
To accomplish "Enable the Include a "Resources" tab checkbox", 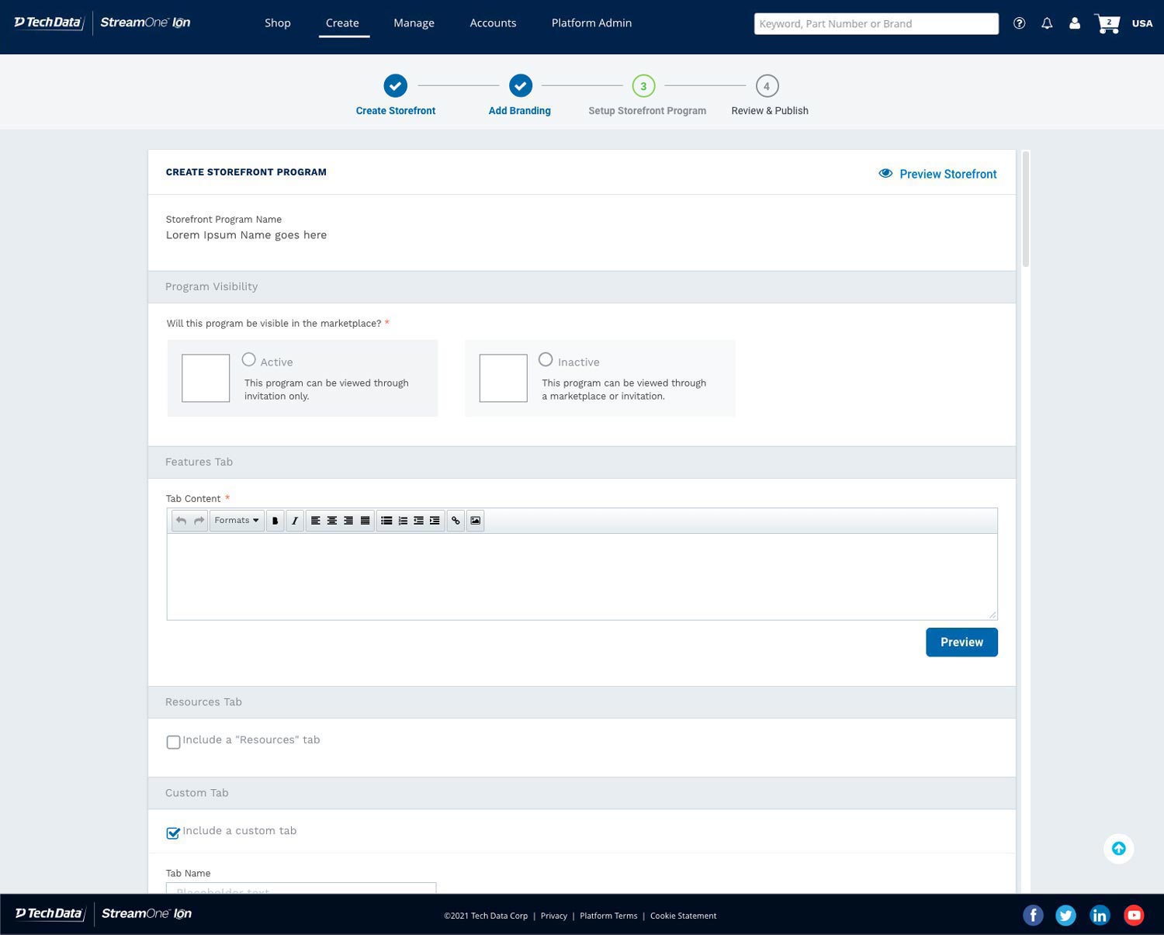I will coord(174,742).
